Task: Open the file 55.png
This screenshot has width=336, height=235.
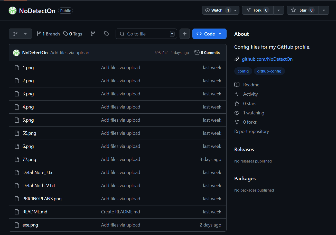Action: point(29,133)
